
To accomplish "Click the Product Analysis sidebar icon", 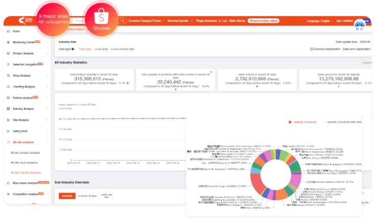I will click(x=8, y=53).
